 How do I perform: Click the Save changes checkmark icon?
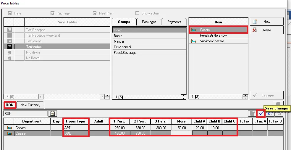pos(261,113)
